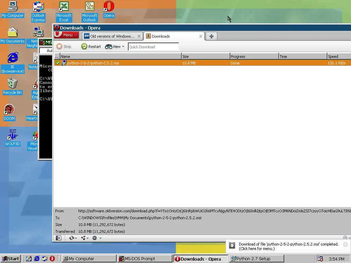Viewport: 351px width, 263px height.
Task: Open the Opera Unite dropdown
Action: click(x=85, y=238)
